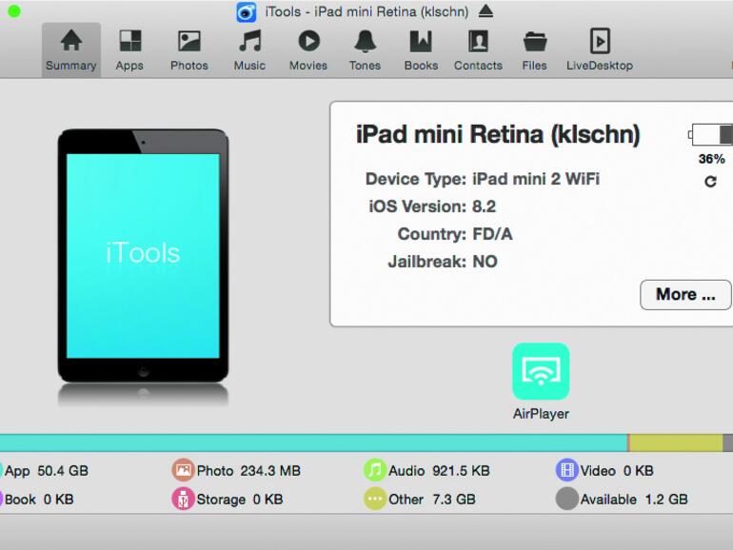
Task: Refresh the battery status
Action: tap(710, 182)
